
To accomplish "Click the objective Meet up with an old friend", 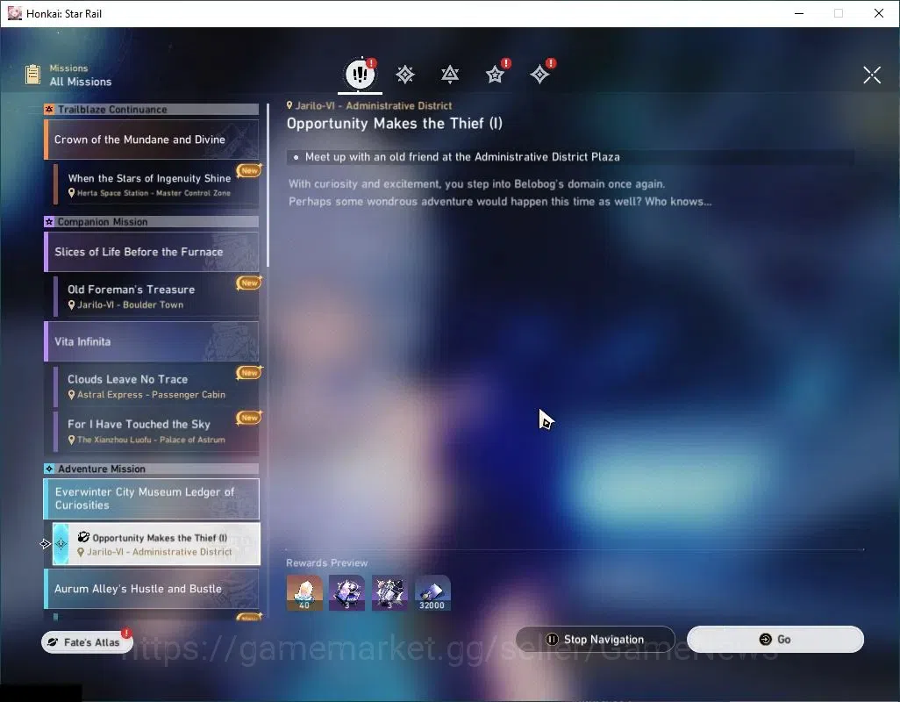I will click(x=570, y=157).
